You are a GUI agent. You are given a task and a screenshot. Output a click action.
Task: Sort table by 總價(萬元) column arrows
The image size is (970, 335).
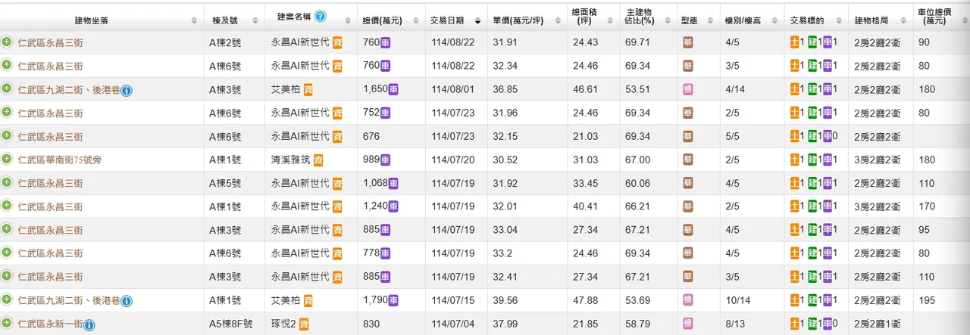[x=417, y=20]
